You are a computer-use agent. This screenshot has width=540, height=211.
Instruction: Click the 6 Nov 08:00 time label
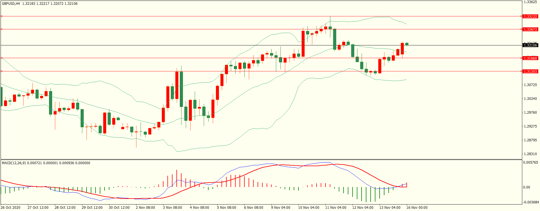click(254, 208)
